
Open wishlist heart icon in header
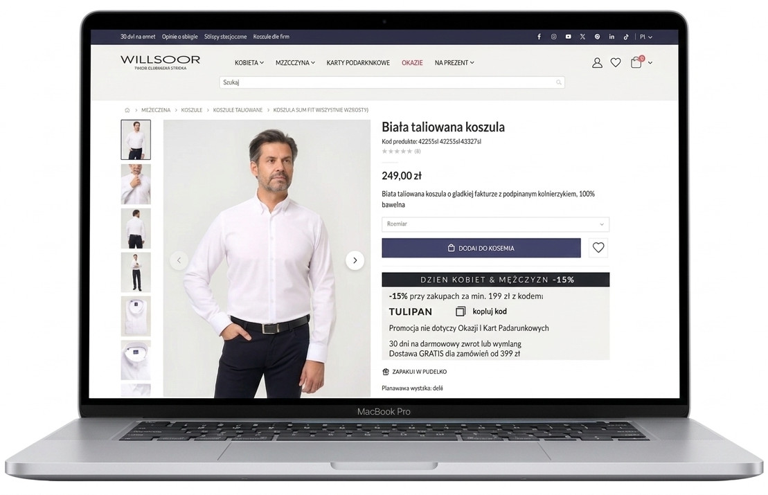tap(616, 63)
